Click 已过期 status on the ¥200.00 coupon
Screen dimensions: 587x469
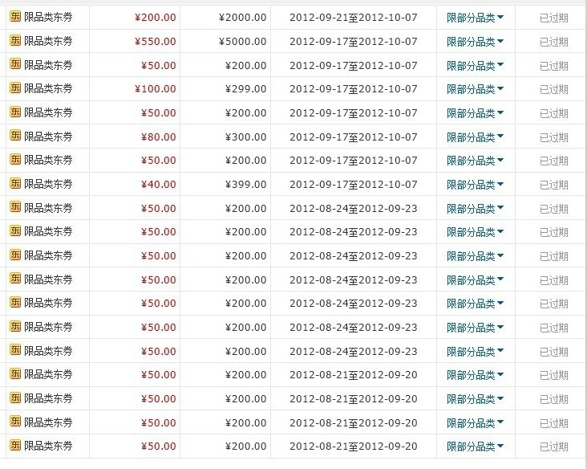(x=553, y=18)
